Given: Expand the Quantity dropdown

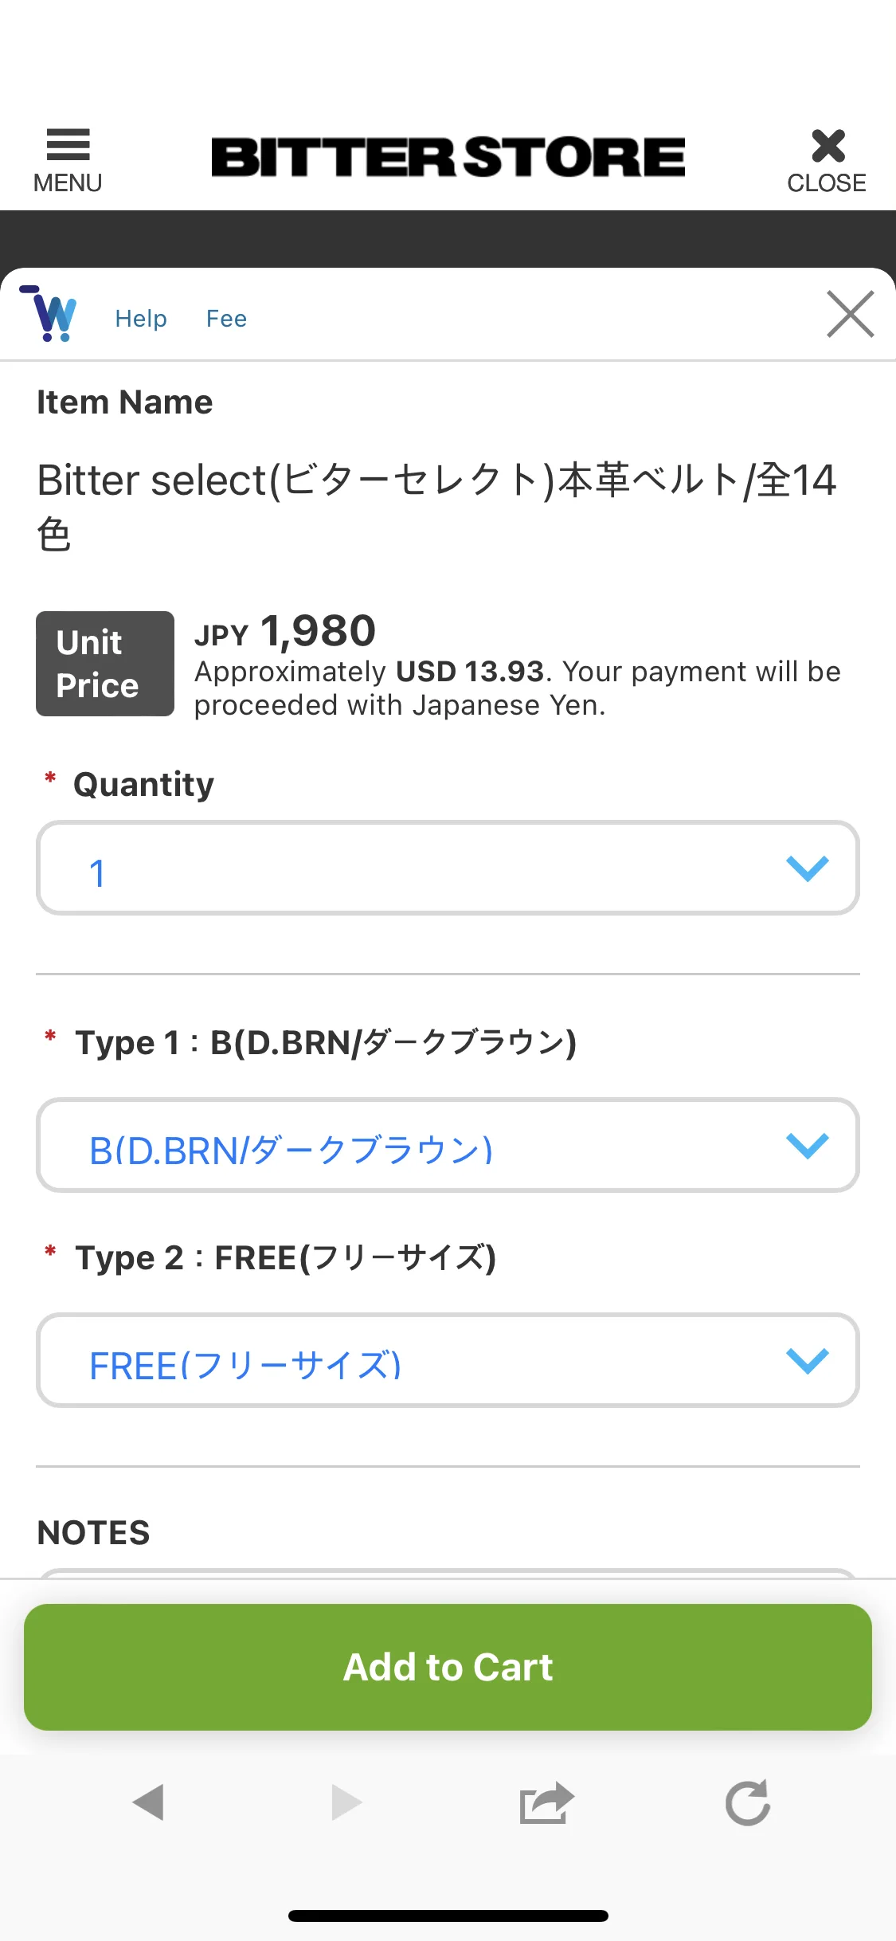Looking at the screenshot, I should 448,869.
